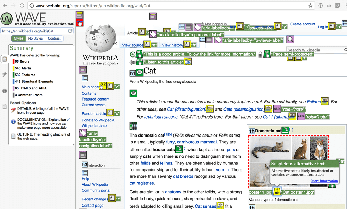Switch to the No Styles view
The image size is (347, 209).
pos(35,38)
